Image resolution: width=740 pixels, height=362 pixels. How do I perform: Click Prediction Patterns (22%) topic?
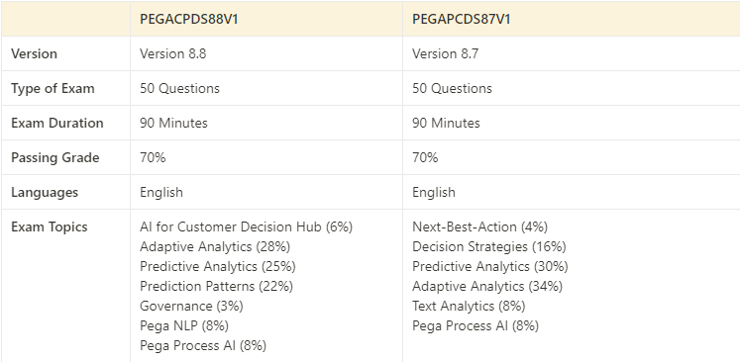click(216, 286)
